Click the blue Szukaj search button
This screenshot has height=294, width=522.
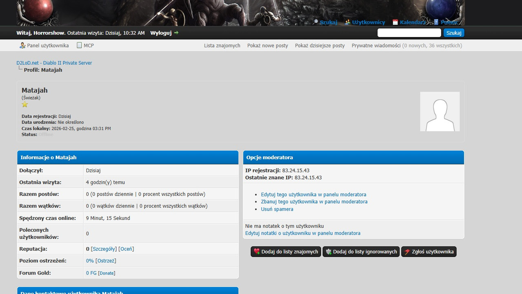tap(454, 33)
